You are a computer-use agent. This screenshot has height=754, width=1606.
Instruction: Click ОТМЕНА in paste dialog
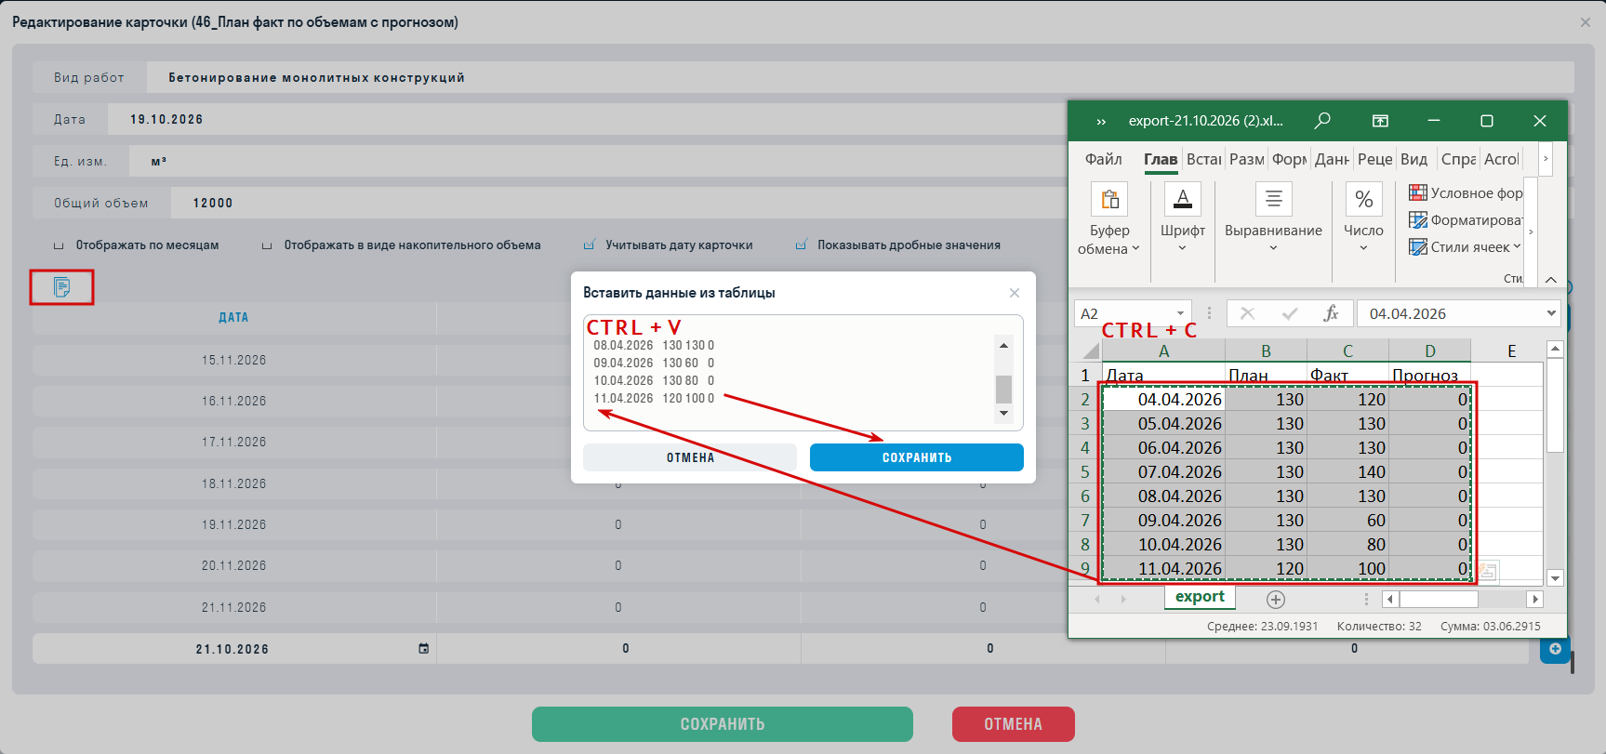pyautogui.click(x=690, y=457)
